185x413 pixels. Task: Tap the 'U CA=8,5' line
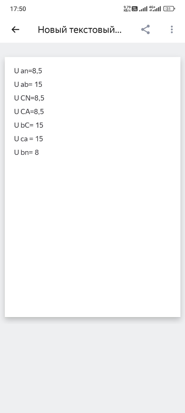coord(29,112)
